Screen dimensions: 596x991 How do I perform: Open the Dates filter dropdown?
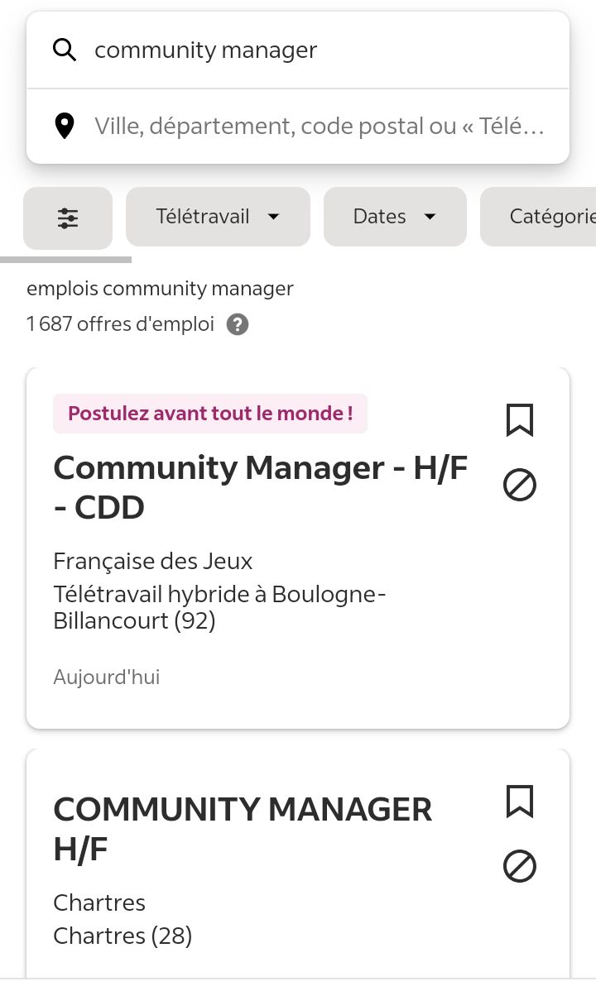coord(394,217)
